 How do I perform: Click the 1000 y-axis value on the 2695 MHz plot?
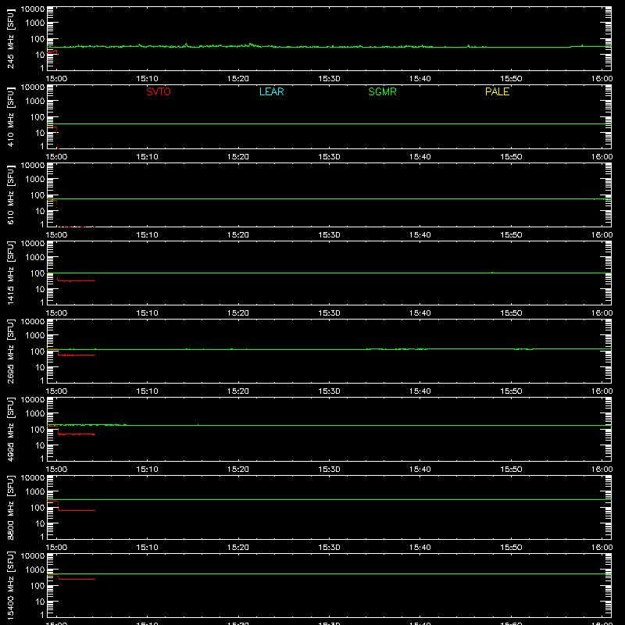35,336
